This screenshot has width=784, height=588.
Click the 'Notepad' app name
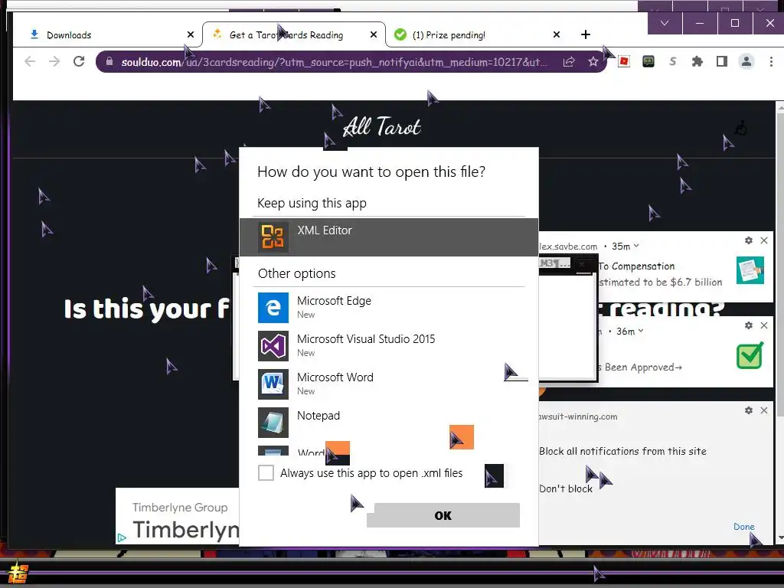point(318,416)
